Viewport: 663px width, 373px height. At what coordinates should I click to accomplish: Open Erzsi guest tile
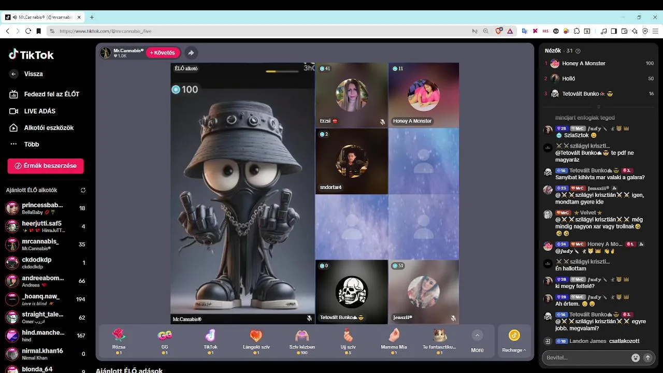[352, 95]
